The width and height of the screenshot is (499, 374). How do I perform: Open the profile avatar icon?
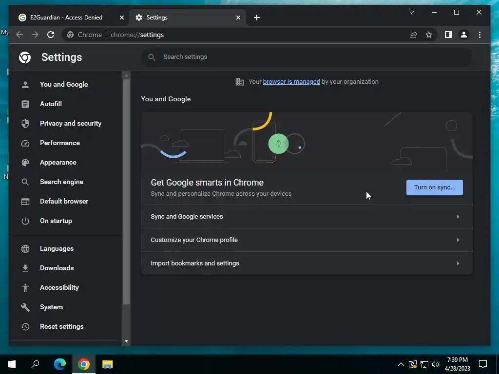click(464, 35)
